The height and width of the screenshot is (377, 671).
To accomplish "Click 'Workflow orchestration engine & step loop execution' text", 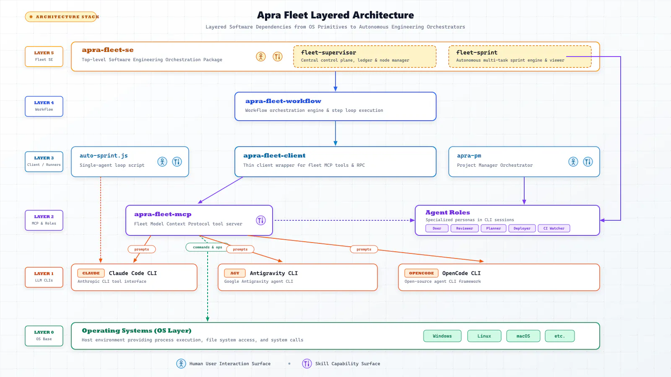I will pos(314,111).
